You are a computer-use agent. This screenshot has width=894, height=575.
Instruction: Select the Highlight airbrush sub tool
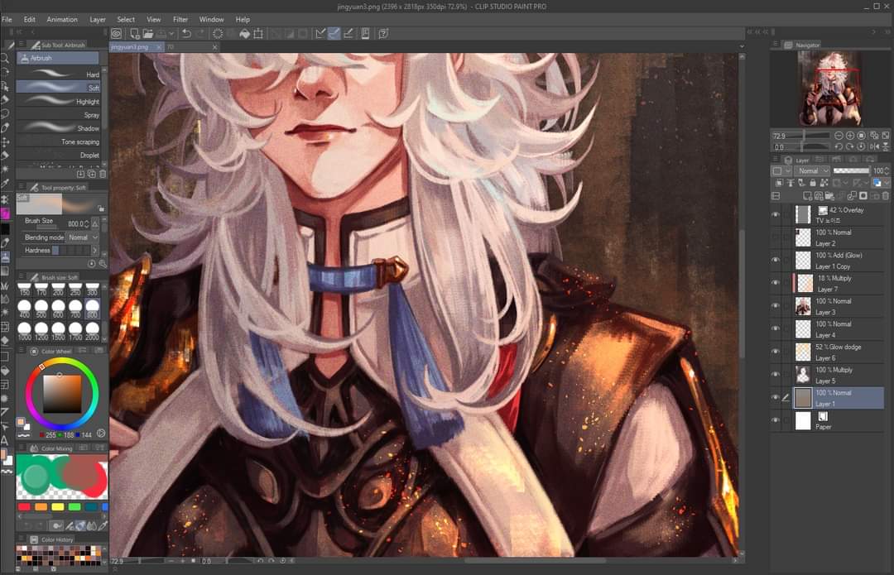[x=58, y=102]
